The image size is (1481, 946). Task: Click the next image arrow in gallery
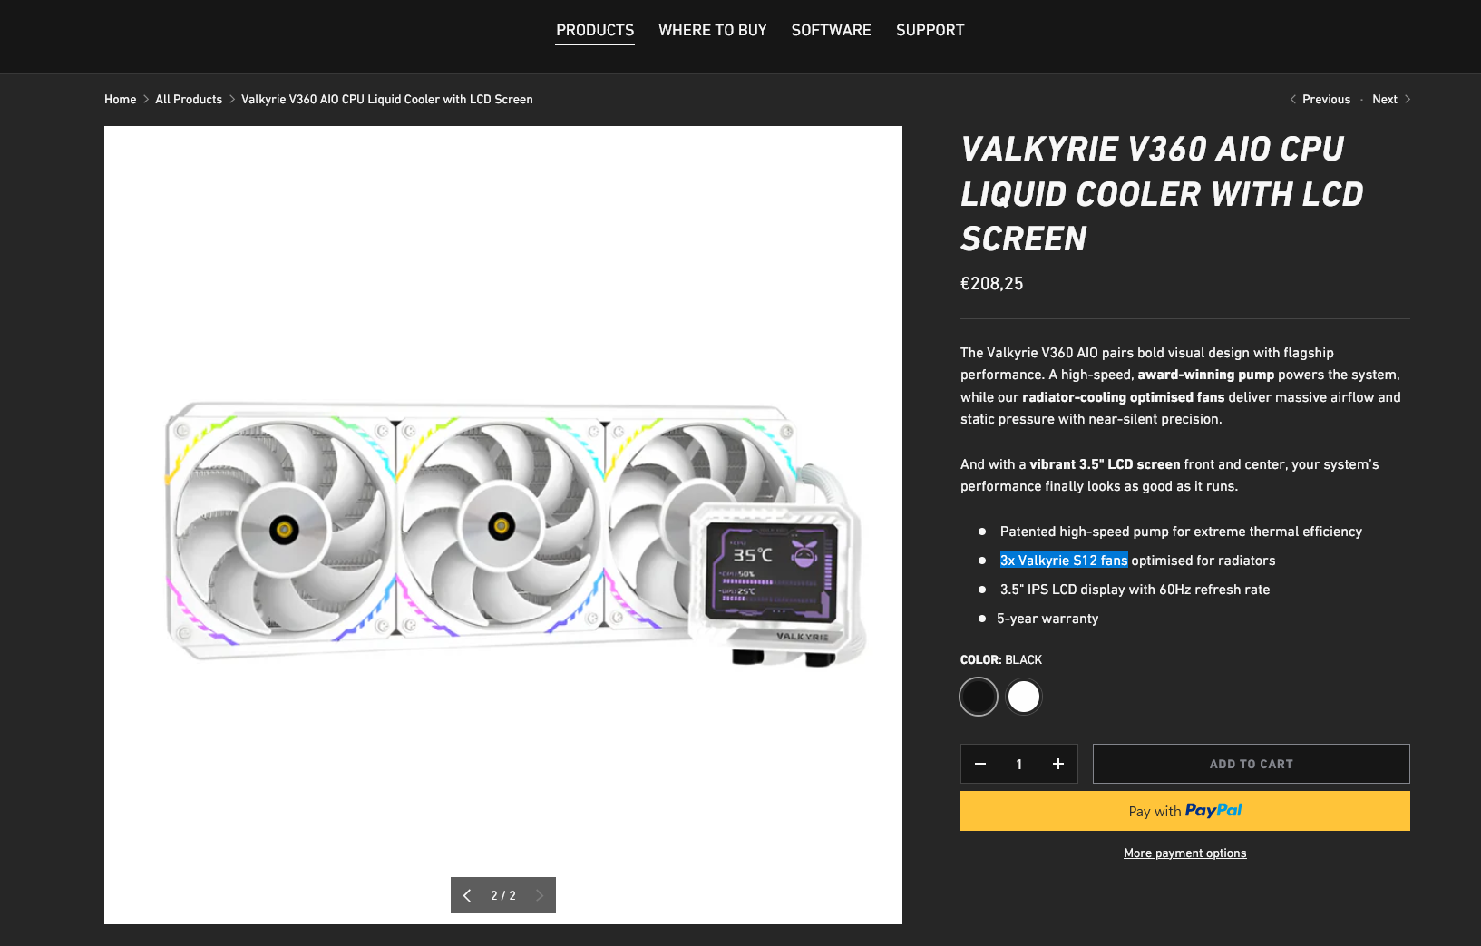pos(540,895)
